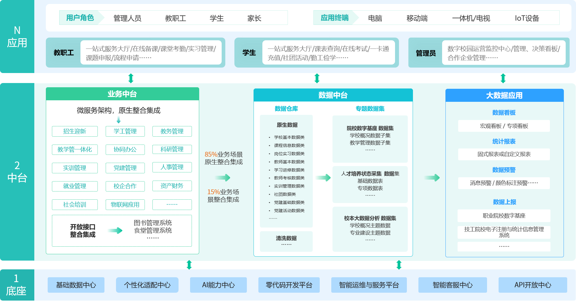Click the up-down arrow above 业务中台

pyautogui.click(x=131, y=78)
